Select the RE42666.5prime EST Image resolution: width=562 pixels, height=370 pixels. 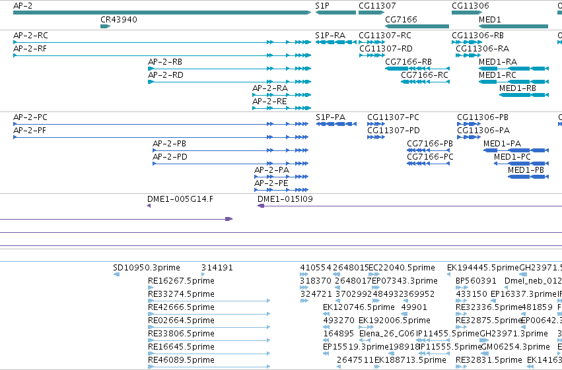tap(209, 314)
